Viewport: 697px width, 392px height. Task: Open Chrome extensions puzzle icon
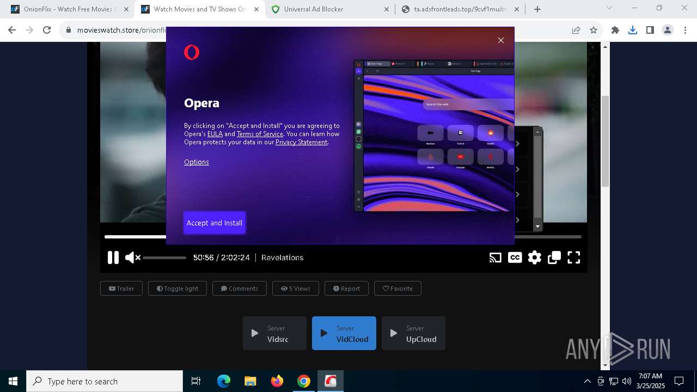pyautogui.click(x=615, y=30)
